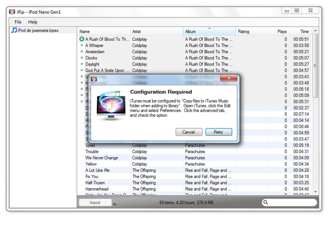Click the status dot beside Clocks

pos(82,58)
